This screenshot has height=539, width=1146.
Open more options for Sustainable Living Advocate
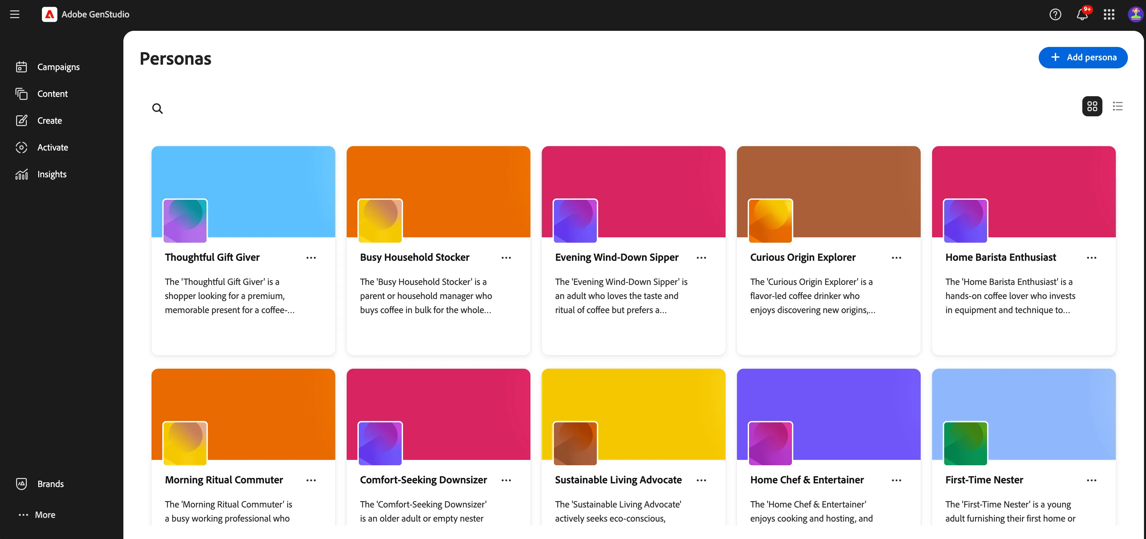[701, 480]
